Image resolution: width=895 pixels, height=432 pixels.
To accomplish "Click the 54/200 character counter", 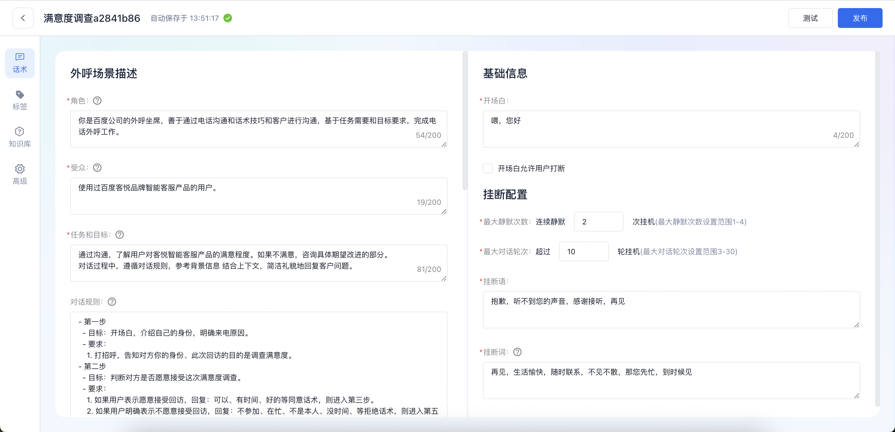I will click(429, 135).
